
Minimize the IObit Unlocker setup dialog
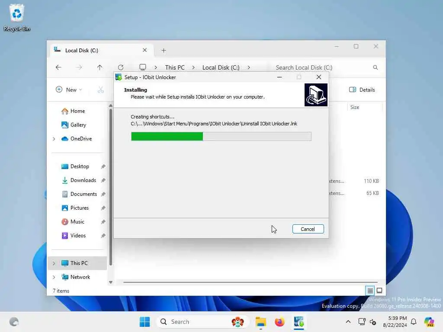tap(279, 77)
